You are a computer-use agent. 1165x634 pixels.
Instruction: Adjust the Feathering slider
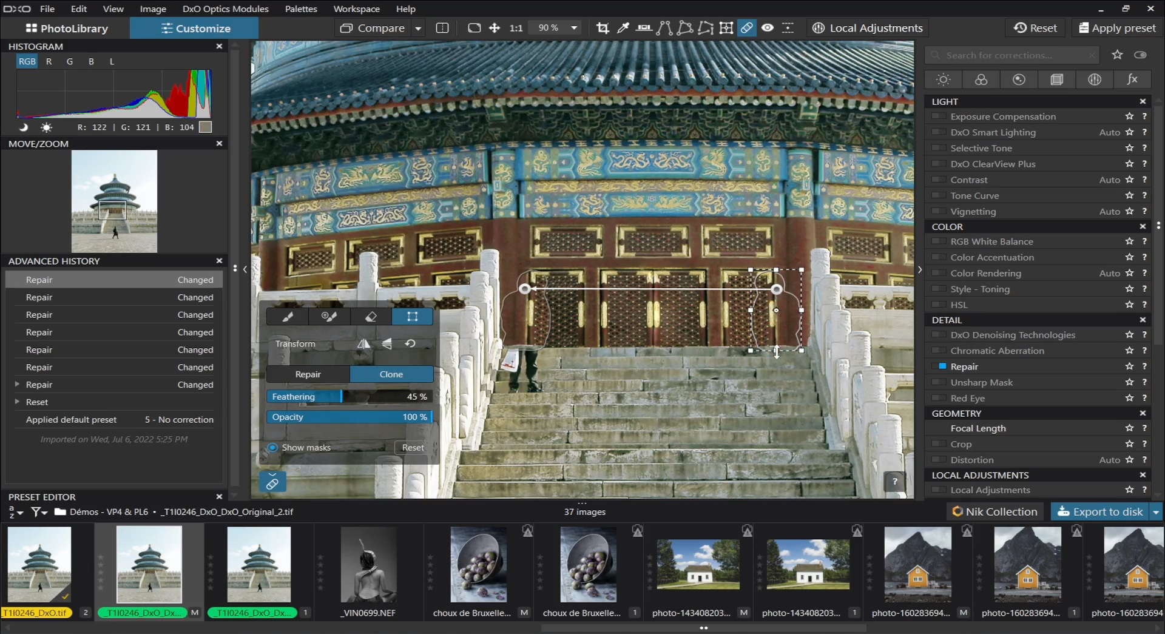point(349,396)
